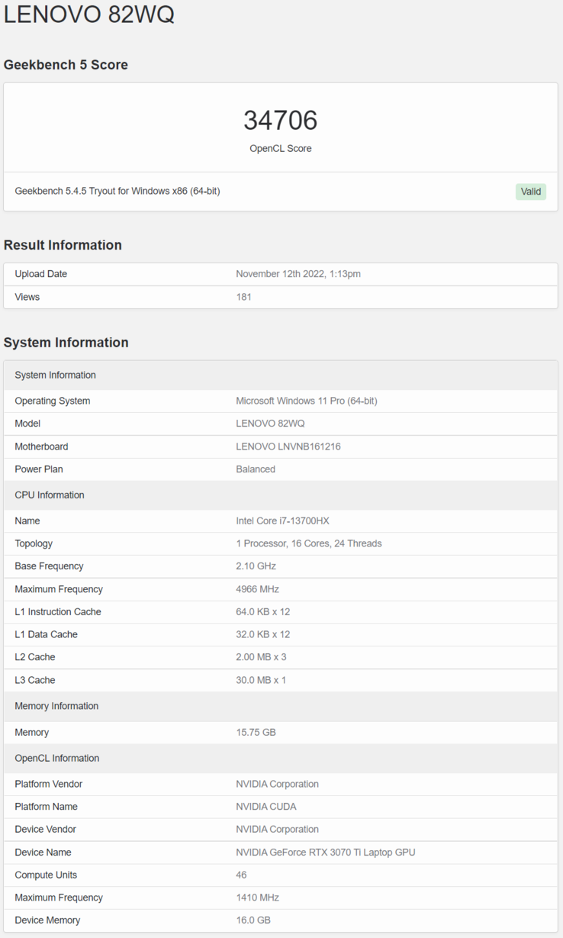Image resolution: width=563 pixels, height=938 pixels.
Task: Click the 'OpenCL Score' label
Action: pyautogui.click(x=281, y=148)
